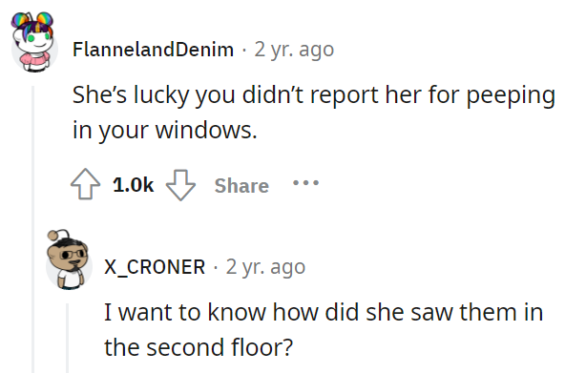Image resolution: width=586 pixels, height=373 pixels.
Task: Collapse the thread line under FlannelandDenim's avatar
Action: point(32,229)
